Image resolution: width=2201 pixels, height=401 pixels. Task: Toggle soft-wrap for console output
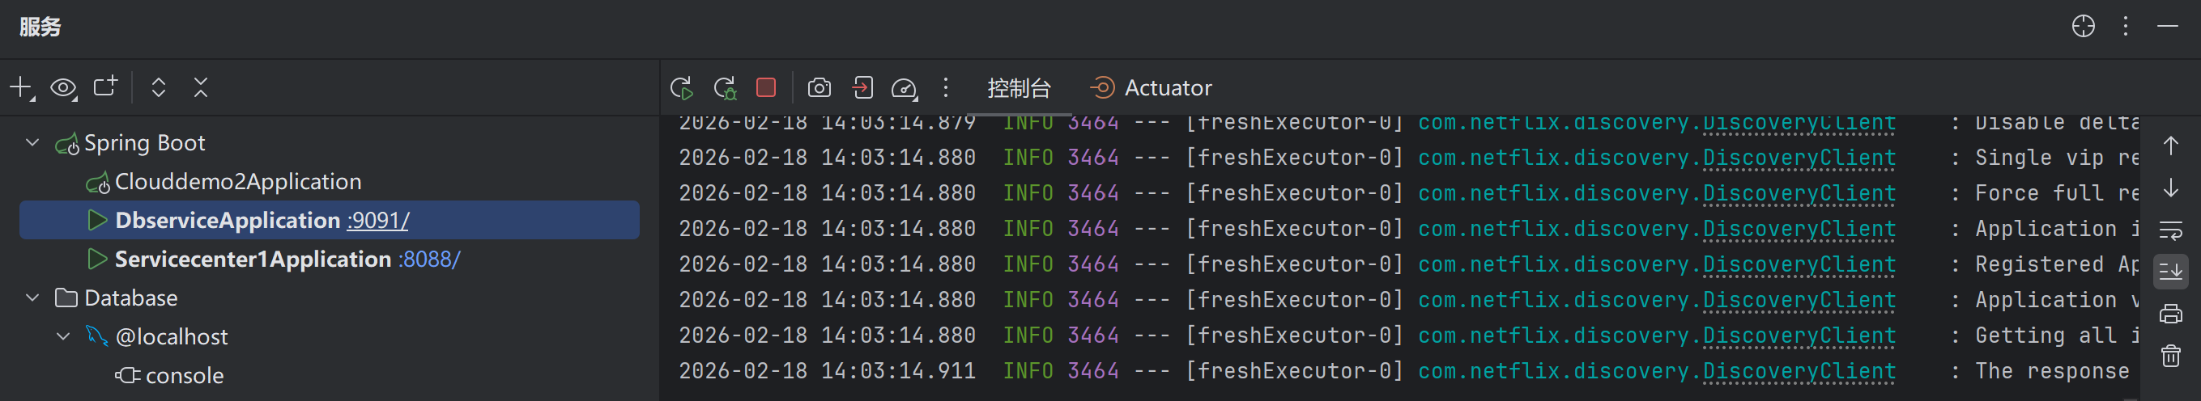2170,230
